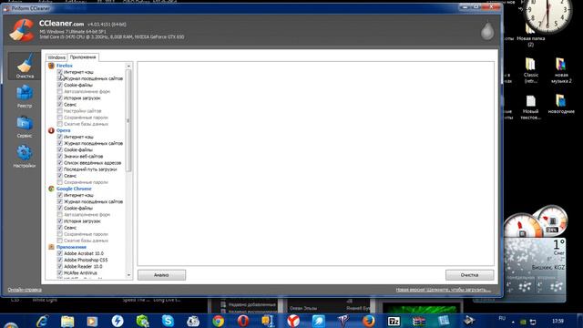Click the list scrollbar down arrow

point(128,275)
